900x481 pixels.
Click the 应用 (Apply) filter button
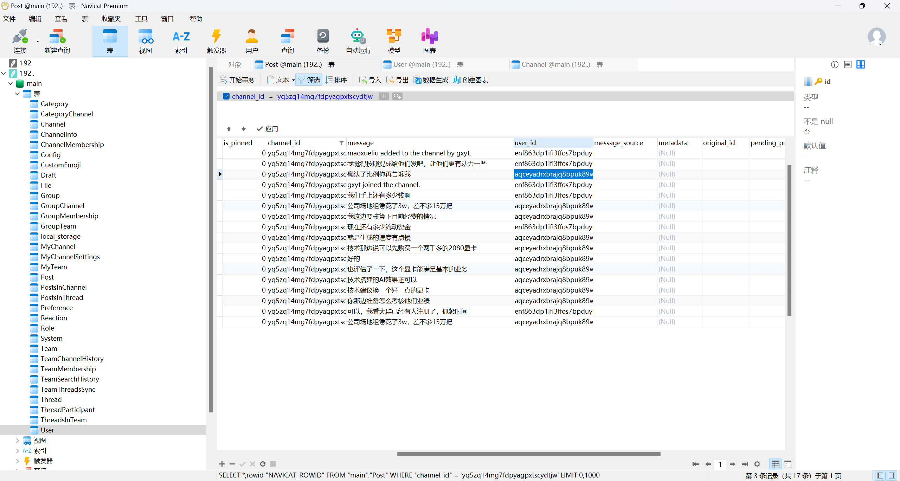coord(267,129)
